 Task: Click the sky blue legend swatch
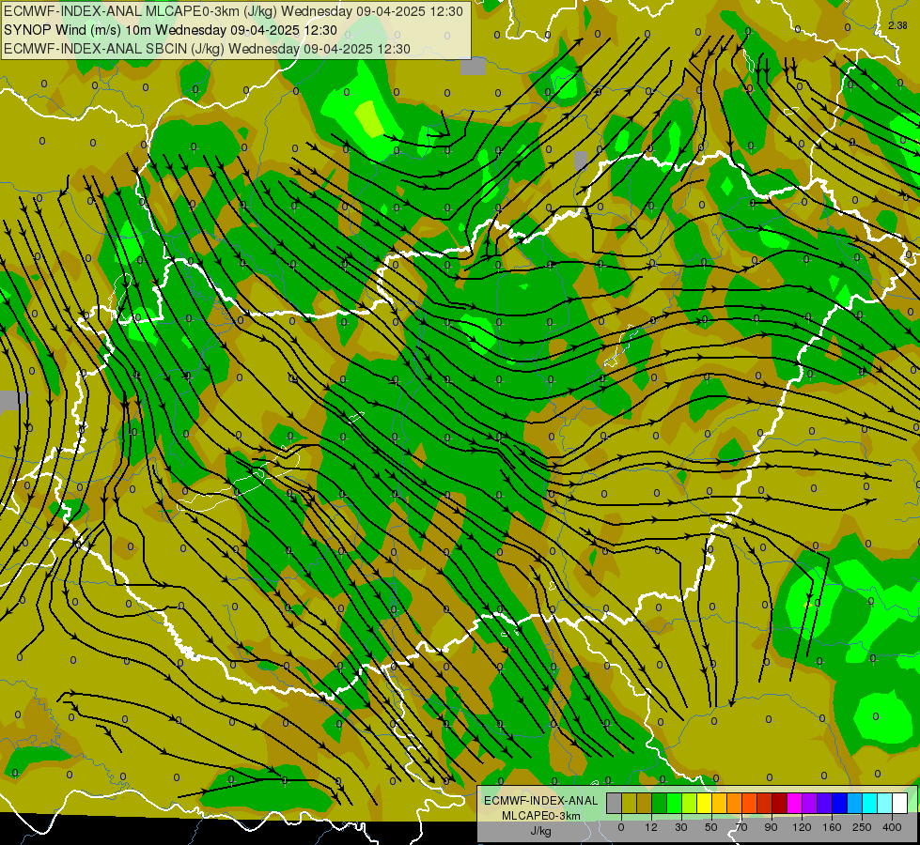click(x=855, y=803)
